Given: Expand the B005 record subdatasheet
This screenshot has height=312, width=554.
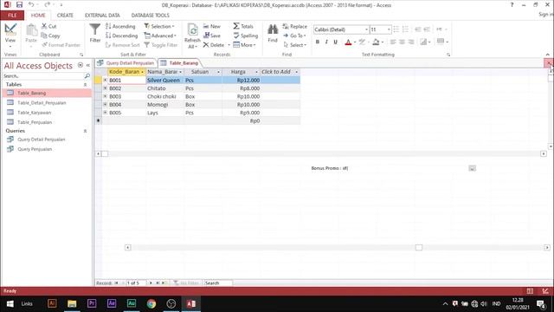Looking at the screenshot, I should pos(105,113).
